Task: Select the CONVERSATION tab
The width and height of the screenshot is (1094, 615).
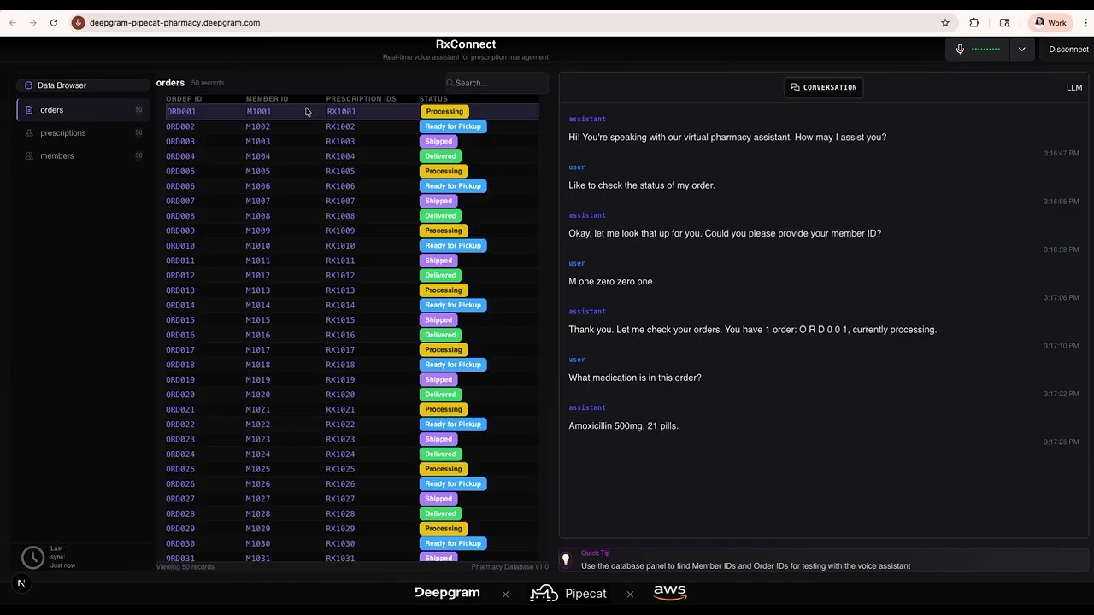Action: tap(824, 87)
